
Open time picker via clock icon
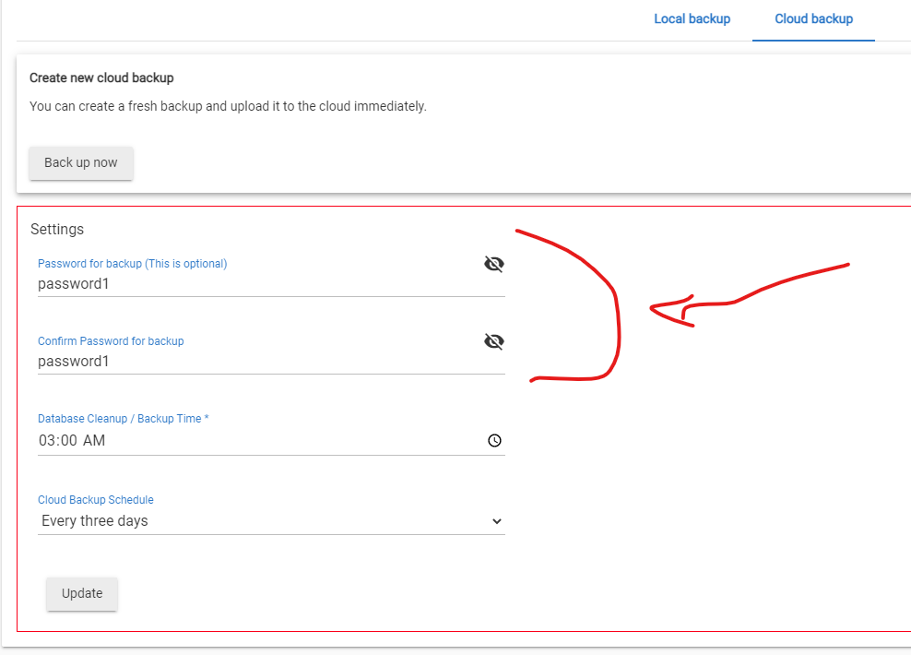[494, 441]
